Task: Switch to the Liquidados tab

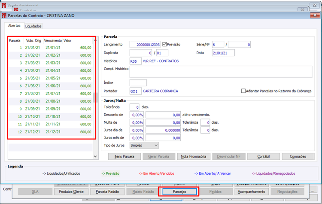Action: click(x=33, y=26)
